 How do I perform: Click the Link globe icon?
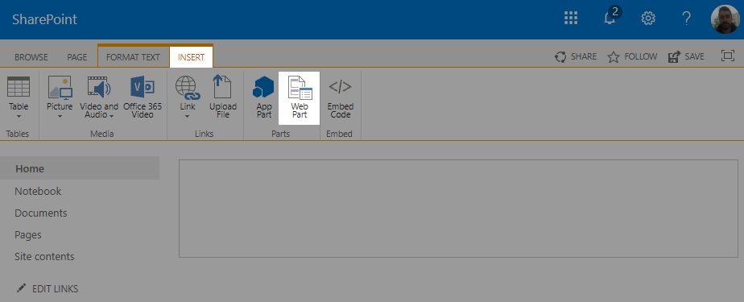click(x=188, y=87)
